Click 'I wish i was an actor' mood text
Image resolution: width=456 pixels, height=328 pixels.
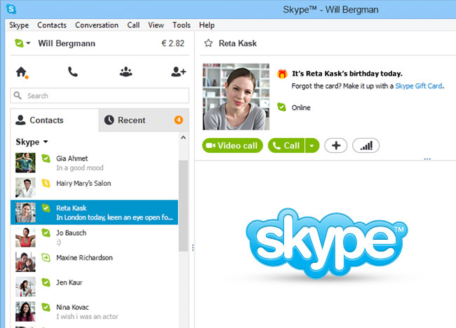[x=87, y=316]
